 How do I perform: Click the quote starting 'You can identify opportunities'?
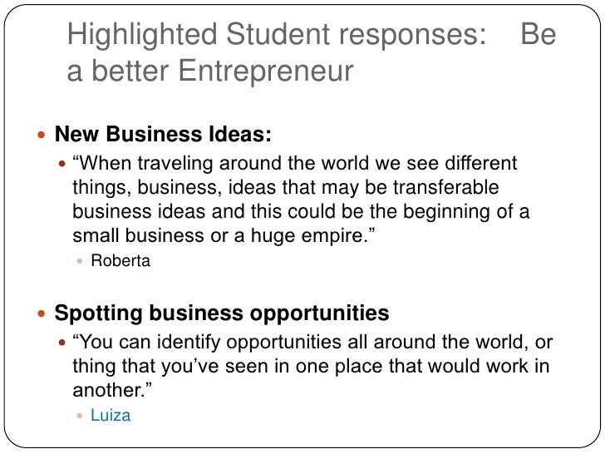pos(312,366)
